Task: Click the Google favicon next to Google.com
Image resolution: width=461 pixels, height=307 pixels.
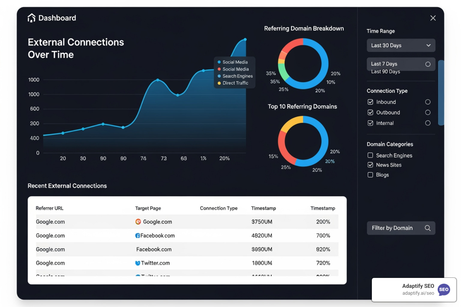Action: (x=138, y=222)
